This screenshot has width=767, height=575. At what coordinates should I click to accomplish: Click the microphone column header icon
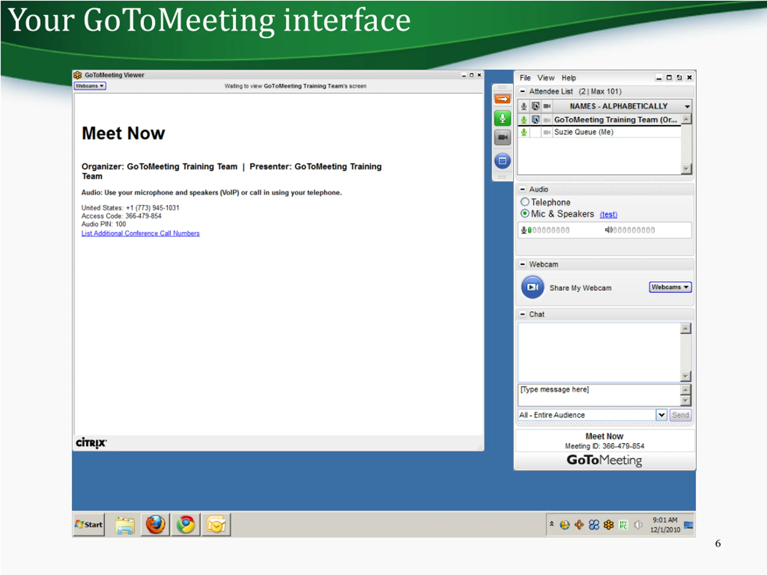point(524,106)
